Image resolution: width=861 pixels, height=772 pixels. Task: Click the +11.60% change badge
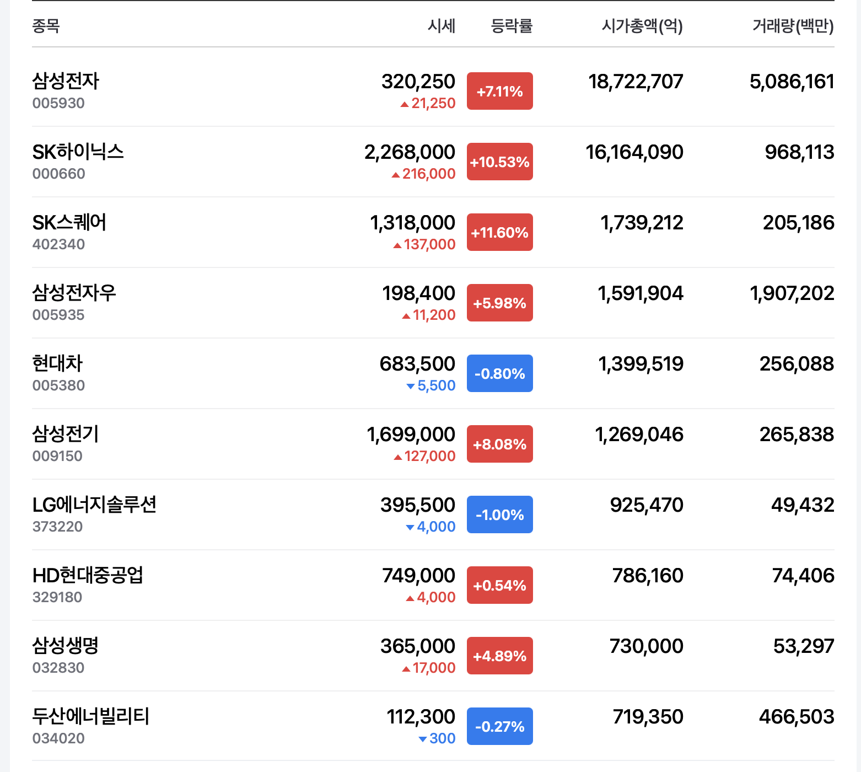(x=500, y=232)
